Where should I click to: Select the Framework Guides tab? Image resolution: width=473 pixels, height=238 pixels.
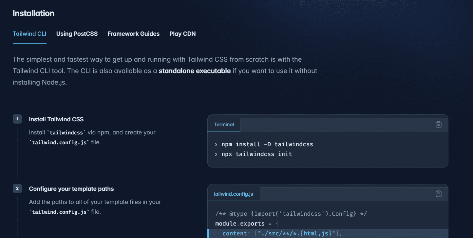coord(134,34)
